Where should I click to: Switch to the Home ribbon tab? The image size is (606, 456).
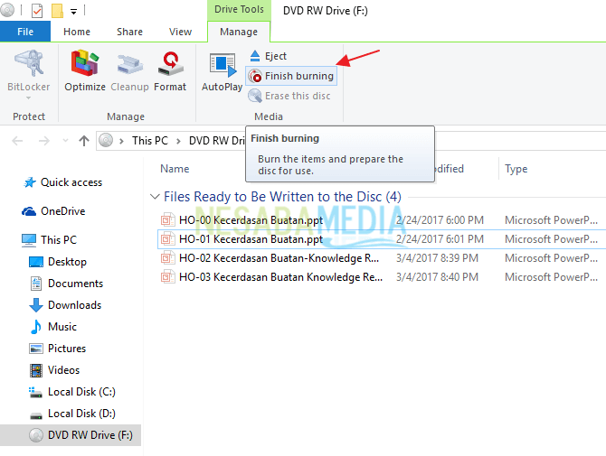tap(77, 32)
